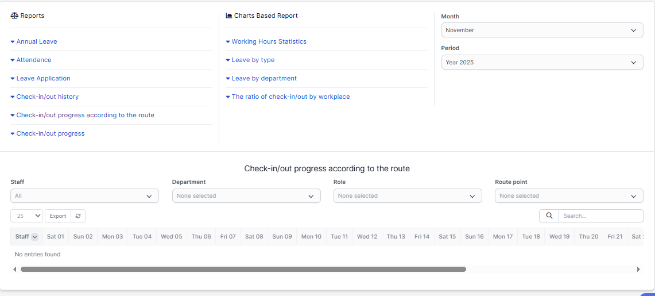Click the Charts Based Report chart icon

pos(229,16)
